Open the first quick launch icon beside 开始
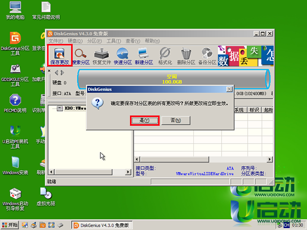This screenshot has width=307, height=230. click(25, 225)
